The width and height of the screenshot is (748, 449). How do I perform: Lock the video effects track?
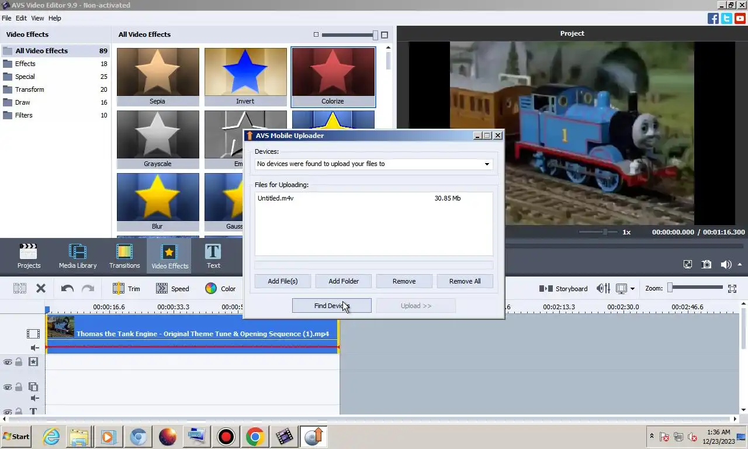[x=19, y=362]
